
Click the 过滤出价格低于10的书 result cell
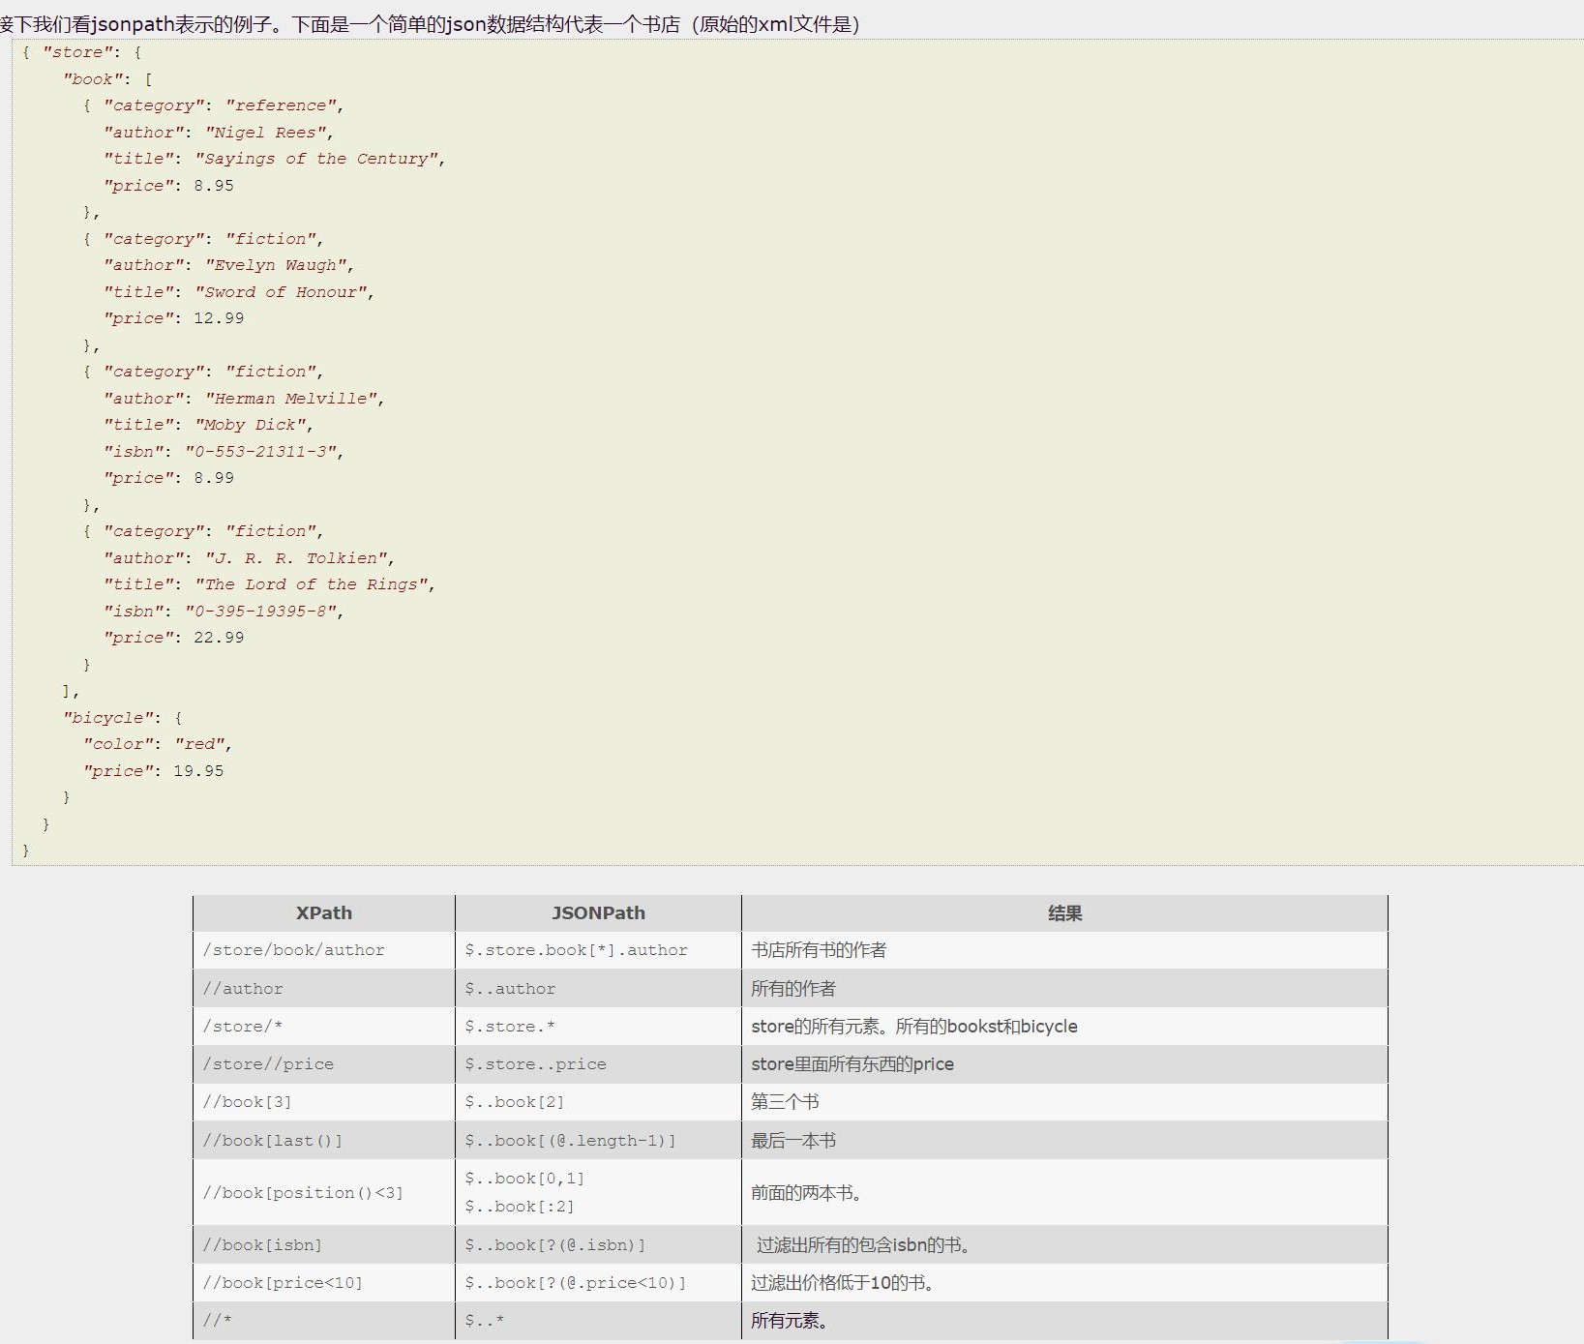click(1064, 1283)
